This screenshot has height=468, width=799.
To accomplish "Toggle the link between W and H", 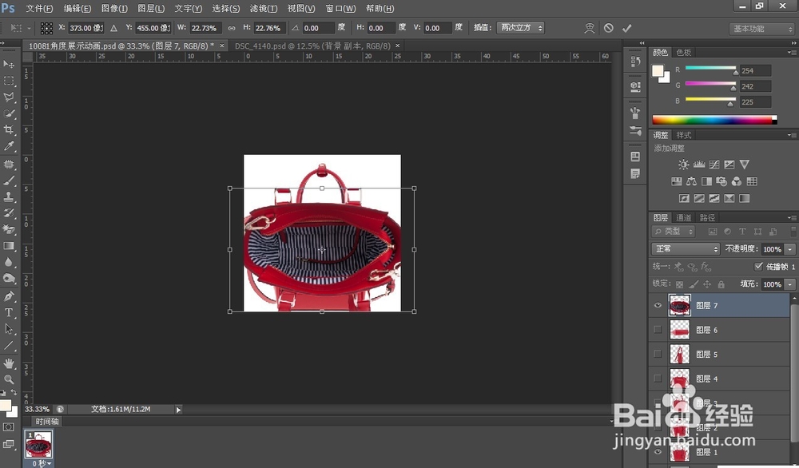I will click(x=232, y=28).
